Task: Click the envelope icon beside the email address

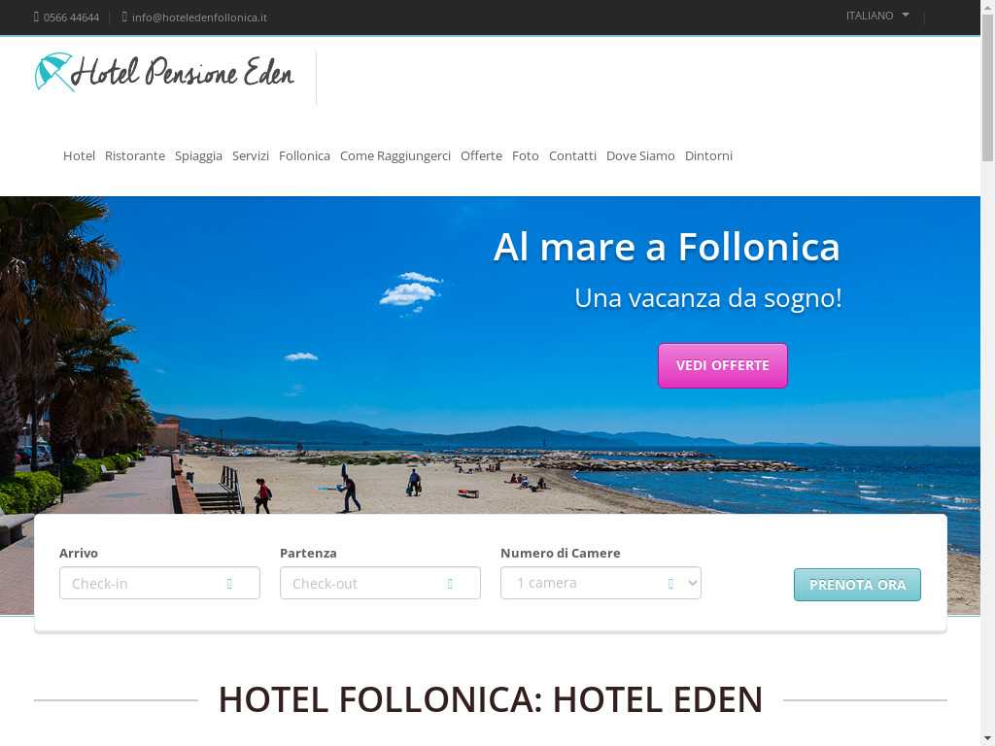Action: [x=124, y=17]
